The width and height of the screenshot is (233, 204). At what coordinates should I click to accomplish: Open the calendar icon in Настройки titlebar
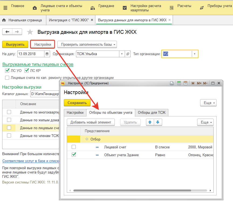point(185,83)
